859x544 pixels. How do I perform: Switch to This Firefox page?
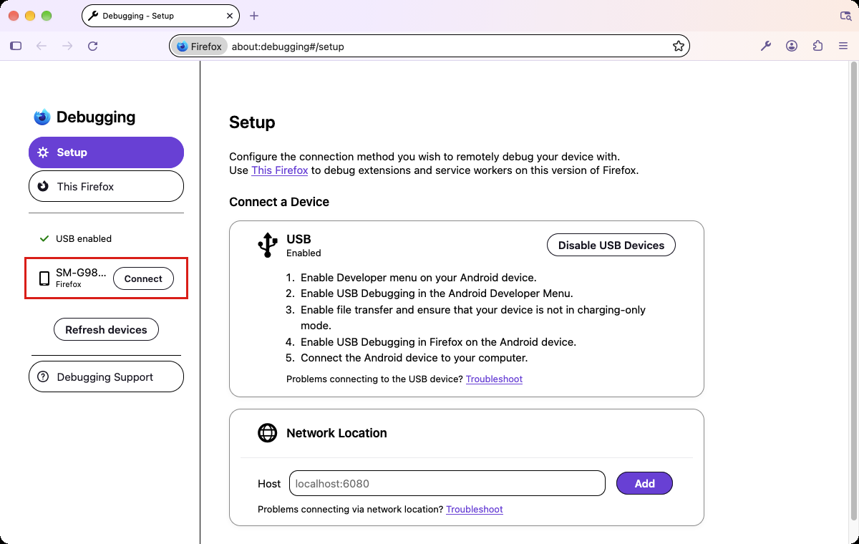[x=106, y=186]
